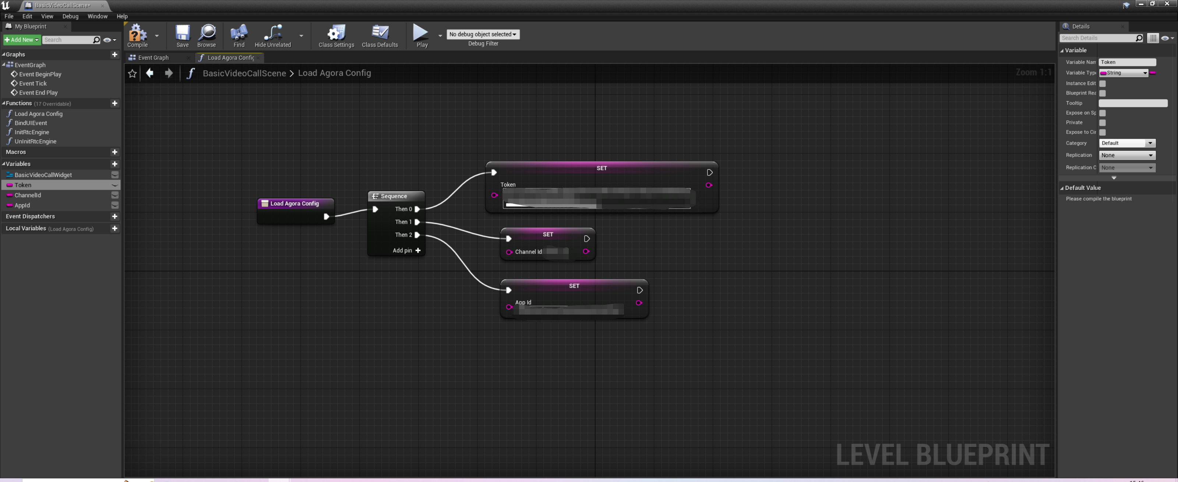
Task: Open Category Default dropdown
Action: (x=1127, y=143)
